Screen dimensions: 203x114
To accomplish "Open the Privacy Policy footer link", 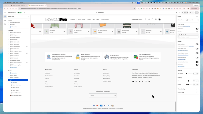I will (106, 76).
